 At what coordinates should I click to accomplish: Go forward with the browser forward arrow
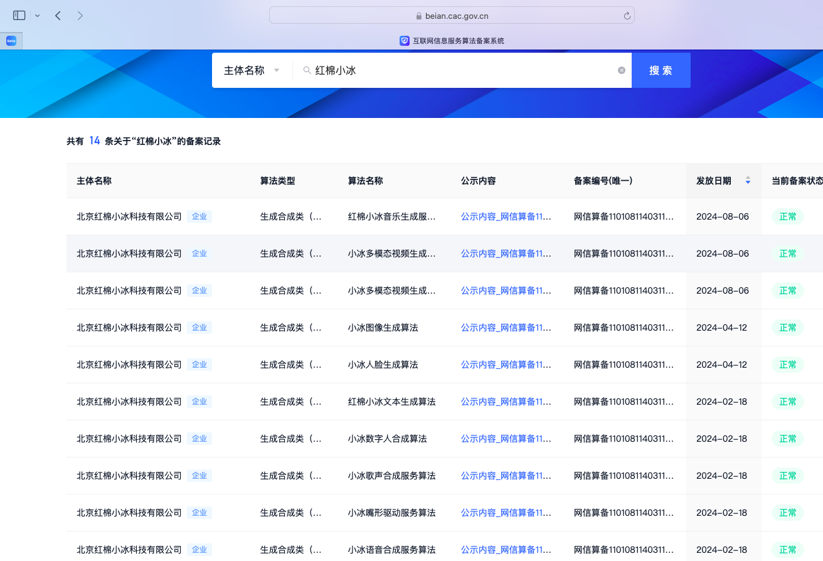pyautogui.click(x=80, y=15)
